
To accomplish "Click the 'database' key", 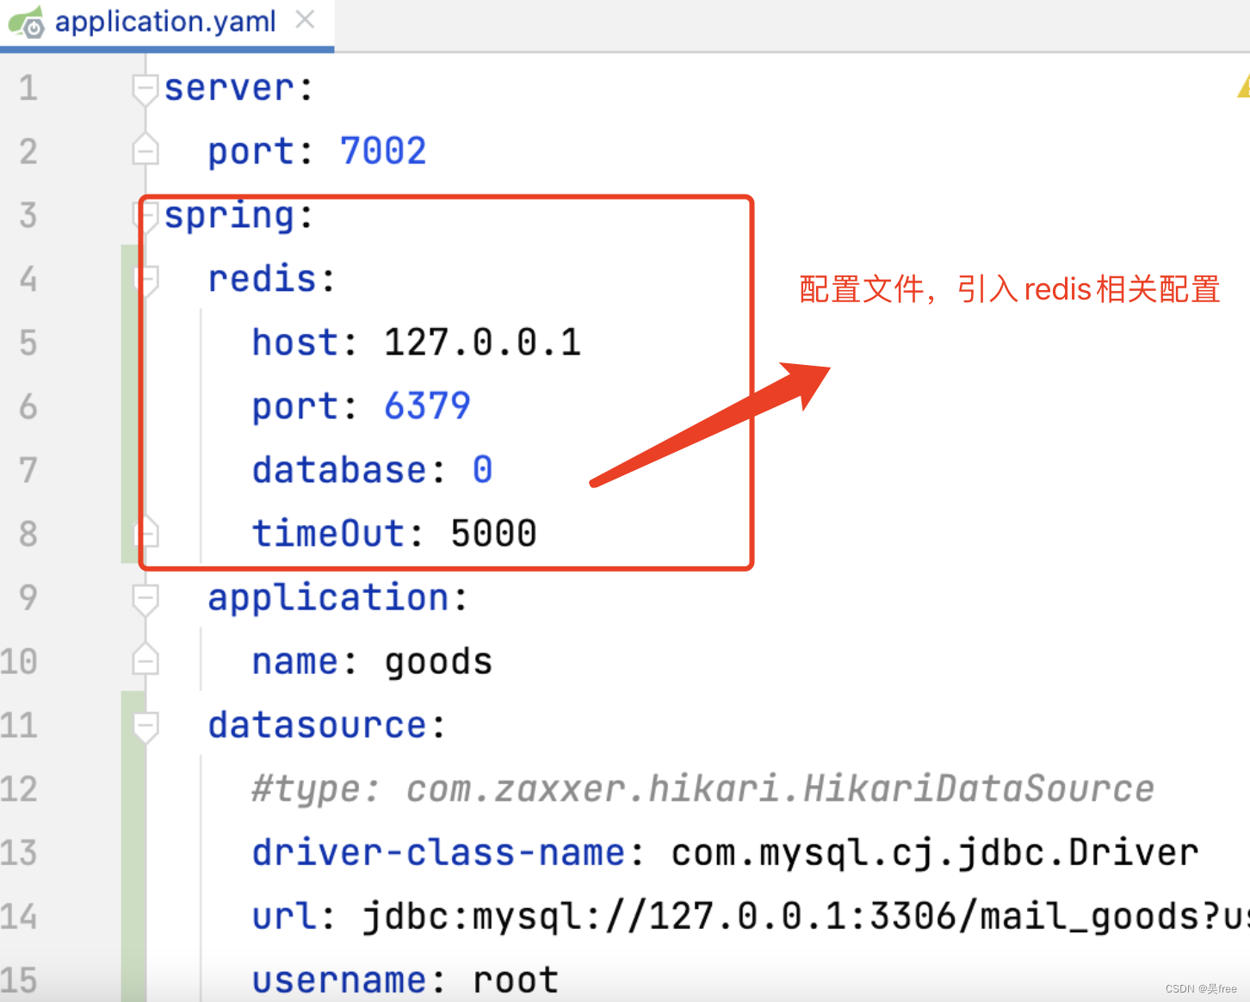I will 339,470.
